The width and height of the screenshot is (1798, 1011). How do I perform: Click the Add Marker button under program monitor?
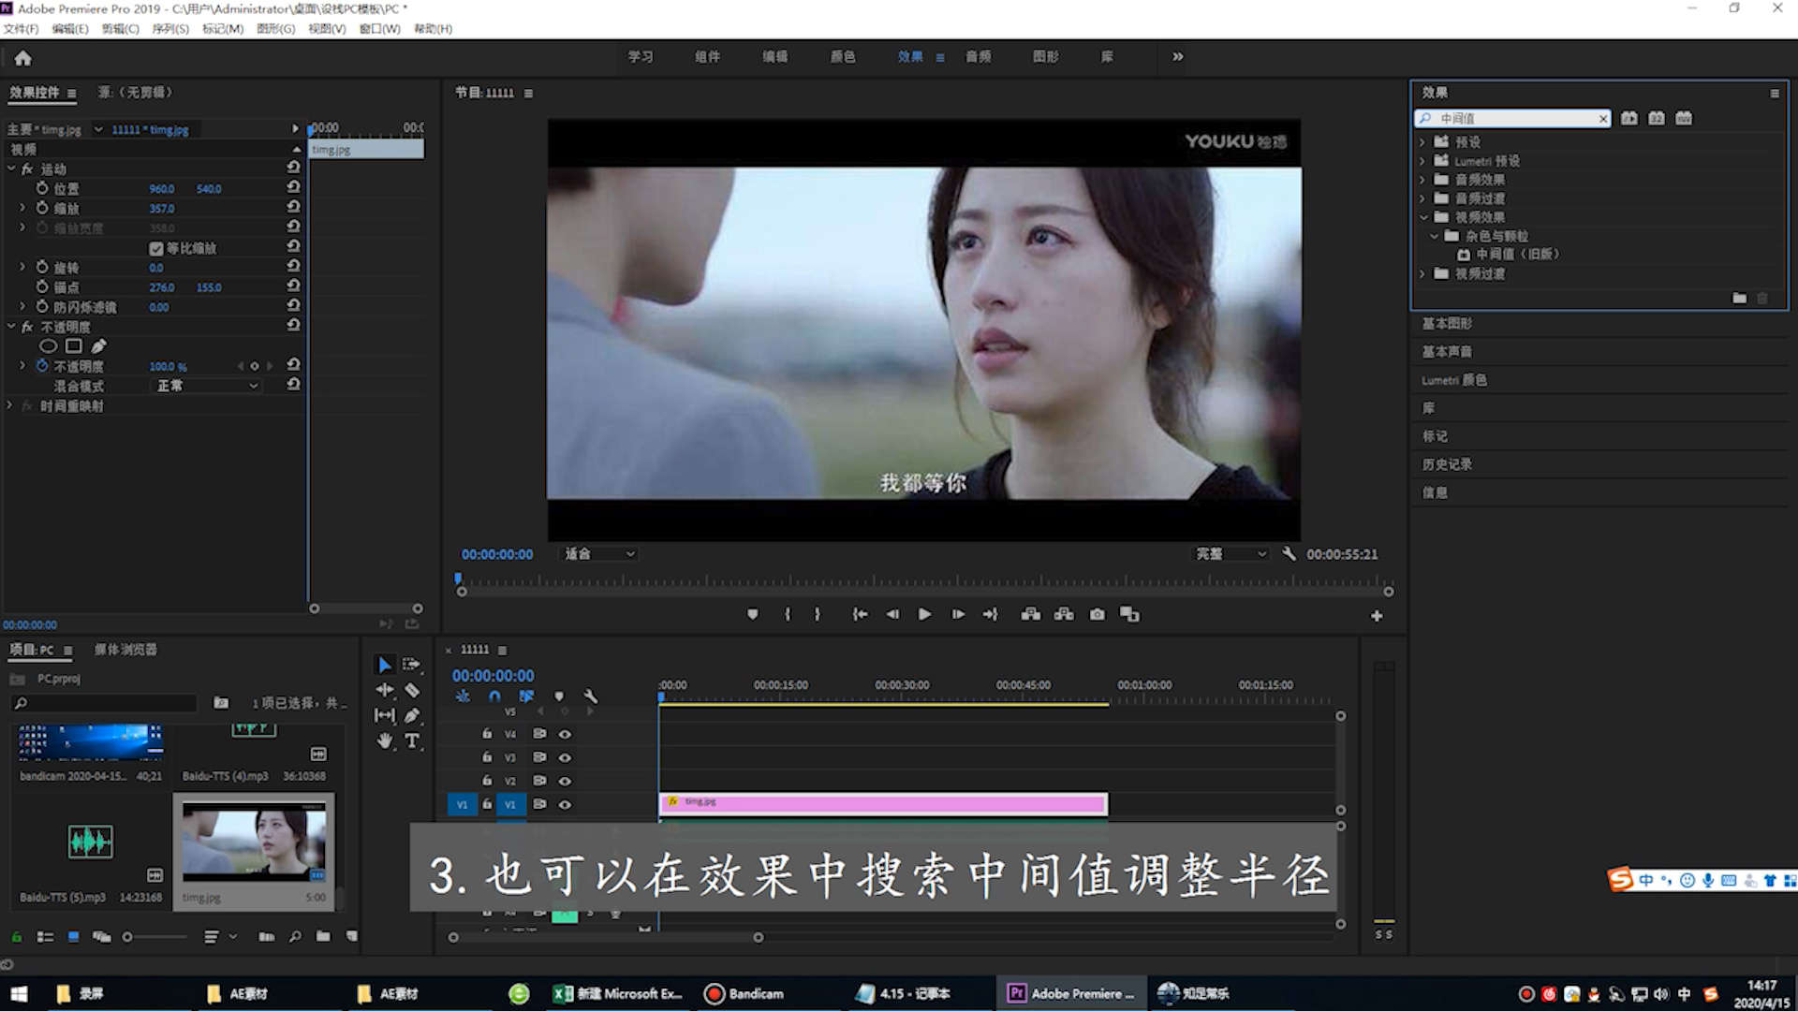coord(752,614)
